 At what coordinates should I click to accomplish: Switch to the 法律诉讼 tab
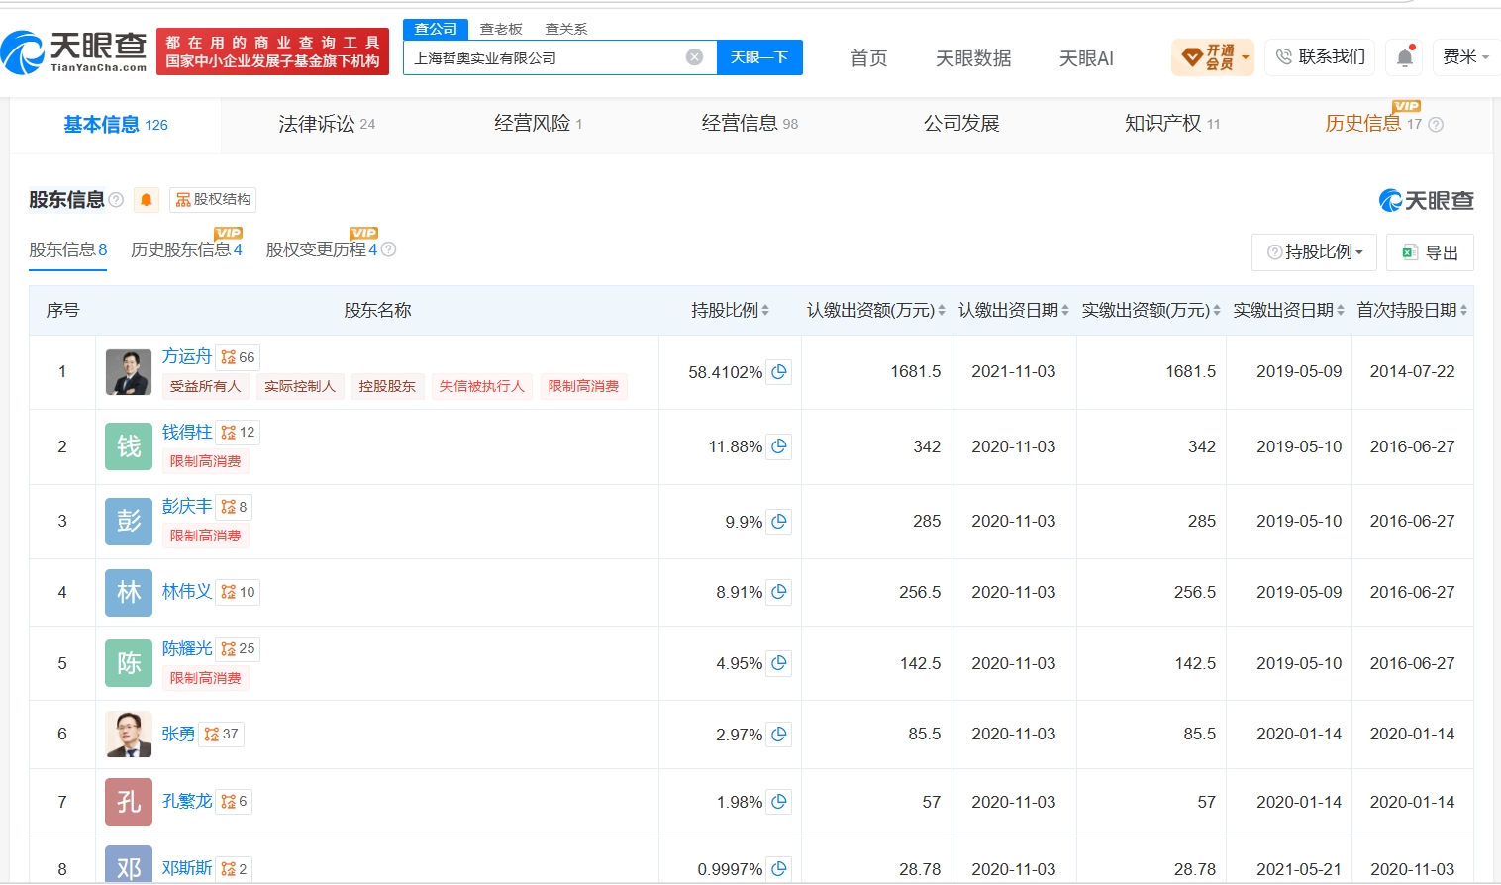click(327, 125)
